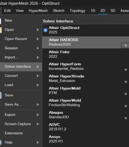This screenshot has width=129, height=147.
Task: Select Altair RADIOSS solver interface
Action: click(x=86, y=42)
